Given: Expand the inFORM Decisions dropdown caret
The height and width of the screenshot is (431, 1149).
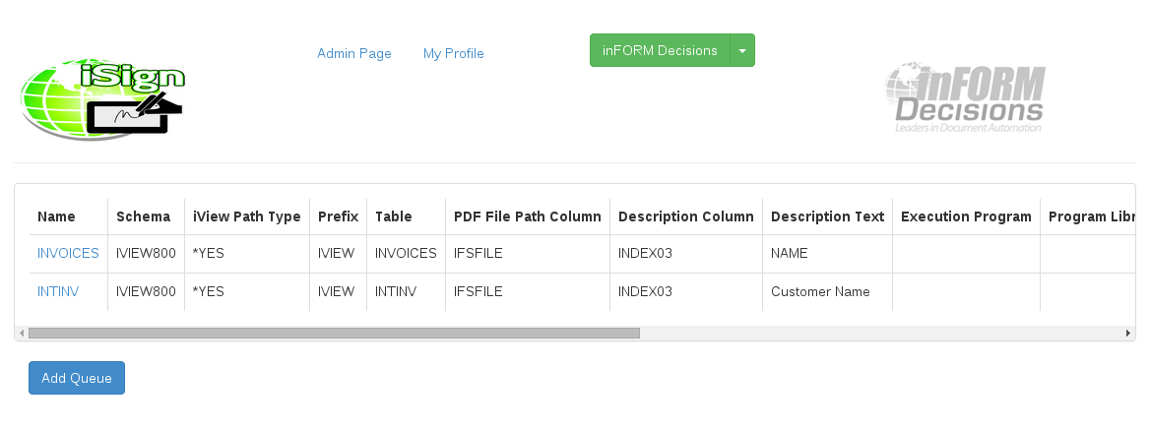Looking at the screenshot, I should click(x=742, y=50).
